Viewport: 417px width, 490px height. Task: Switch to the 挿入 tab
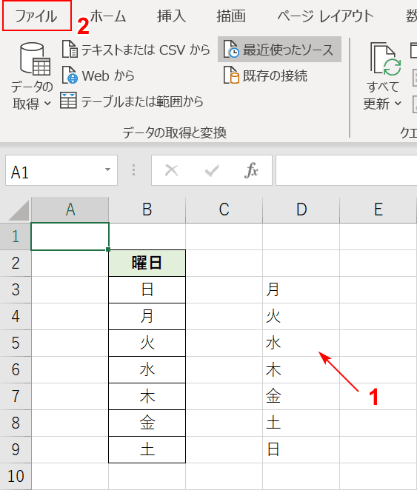[171, 16]
